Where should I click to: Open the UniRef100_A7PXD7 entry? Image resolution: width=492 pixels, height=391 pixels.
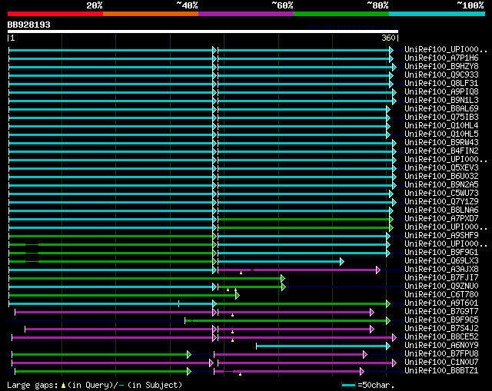441,219
